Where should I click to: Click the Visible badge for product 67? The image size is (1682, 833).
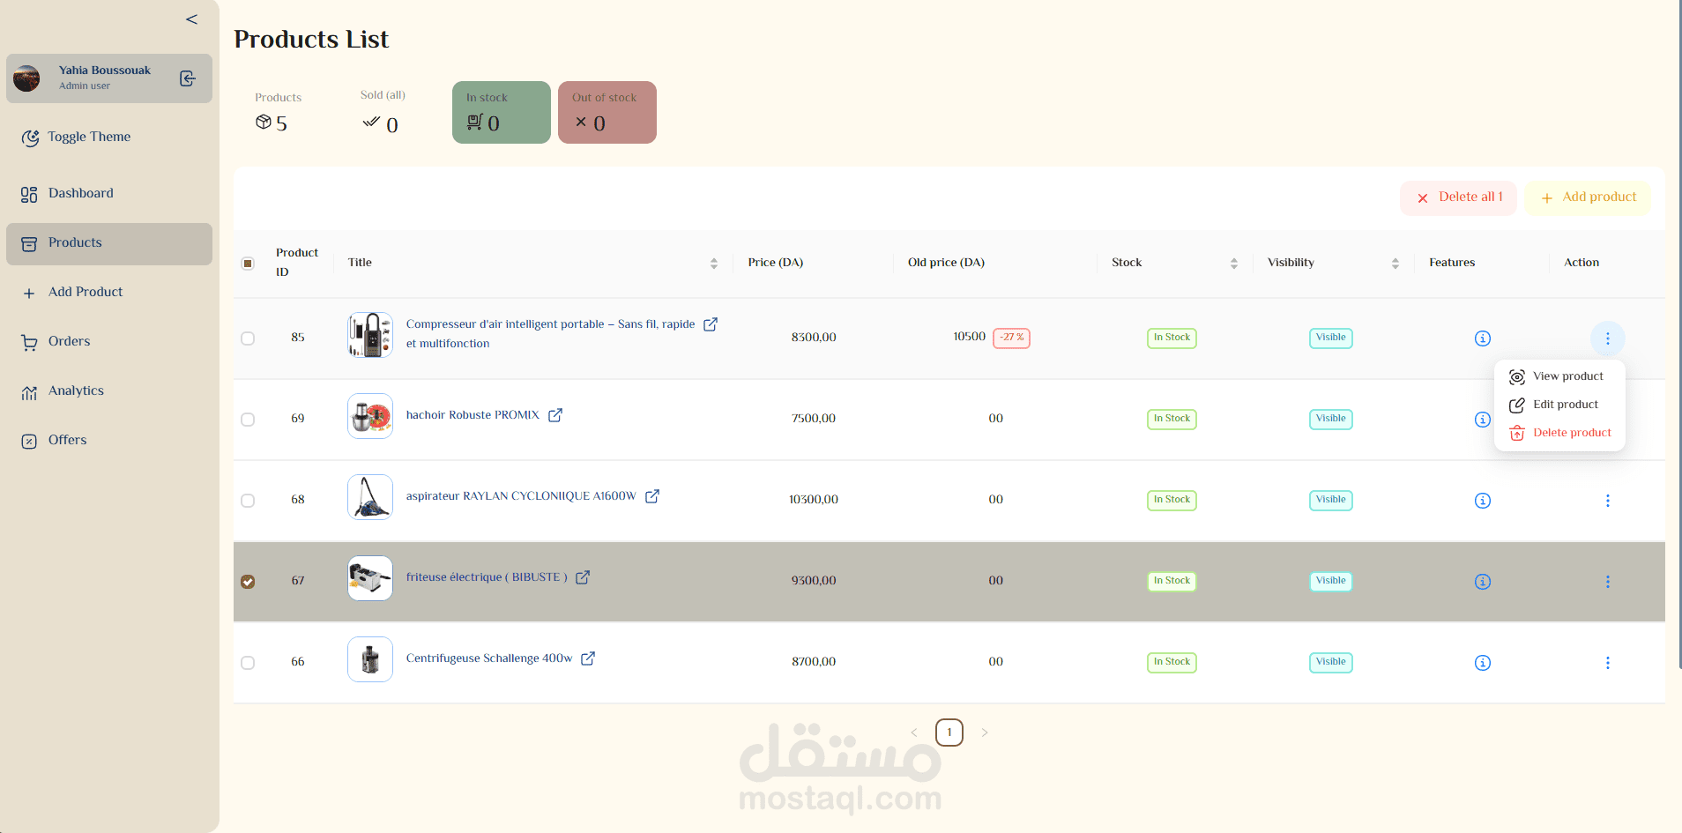click(x=1331, y=581)
